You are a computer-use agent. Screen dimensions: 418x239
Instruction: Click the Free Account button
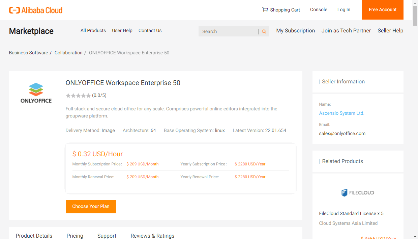point(383,10)
